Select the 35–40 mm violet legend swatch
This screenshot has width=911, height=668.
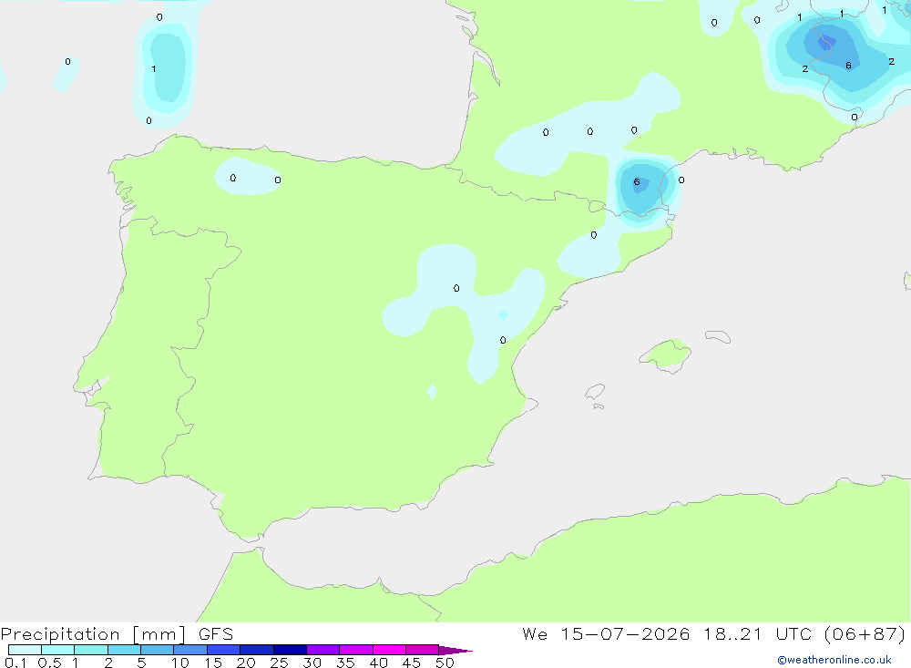[356, 650]
